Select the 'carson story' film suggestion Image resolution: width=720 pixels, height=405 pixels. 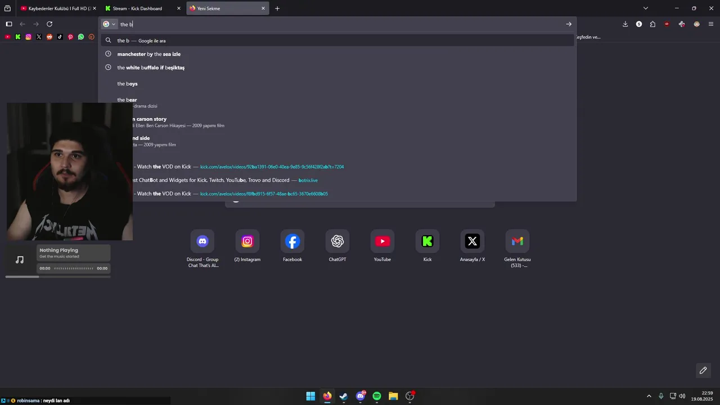point(337,122)
